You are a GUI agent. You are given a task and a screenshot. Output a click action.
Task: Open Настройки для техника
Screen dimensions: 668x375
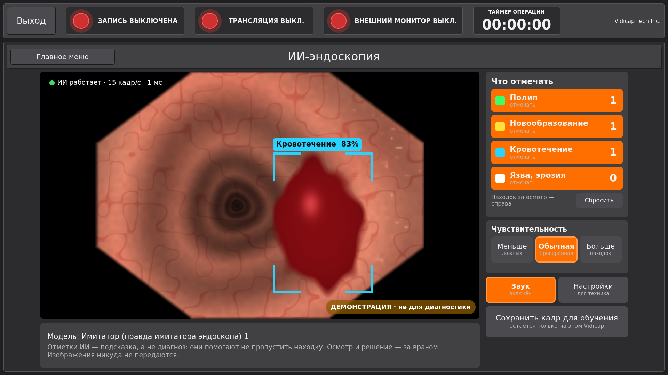(x=593, y=290)
